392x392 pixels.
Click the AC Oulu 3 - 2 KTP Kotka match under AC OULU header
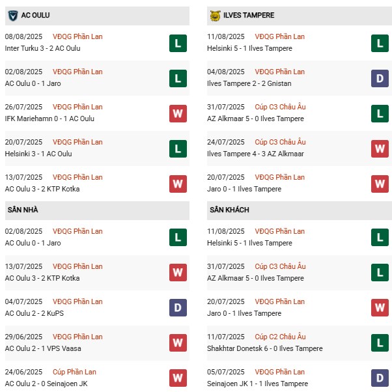pos(40,189)
